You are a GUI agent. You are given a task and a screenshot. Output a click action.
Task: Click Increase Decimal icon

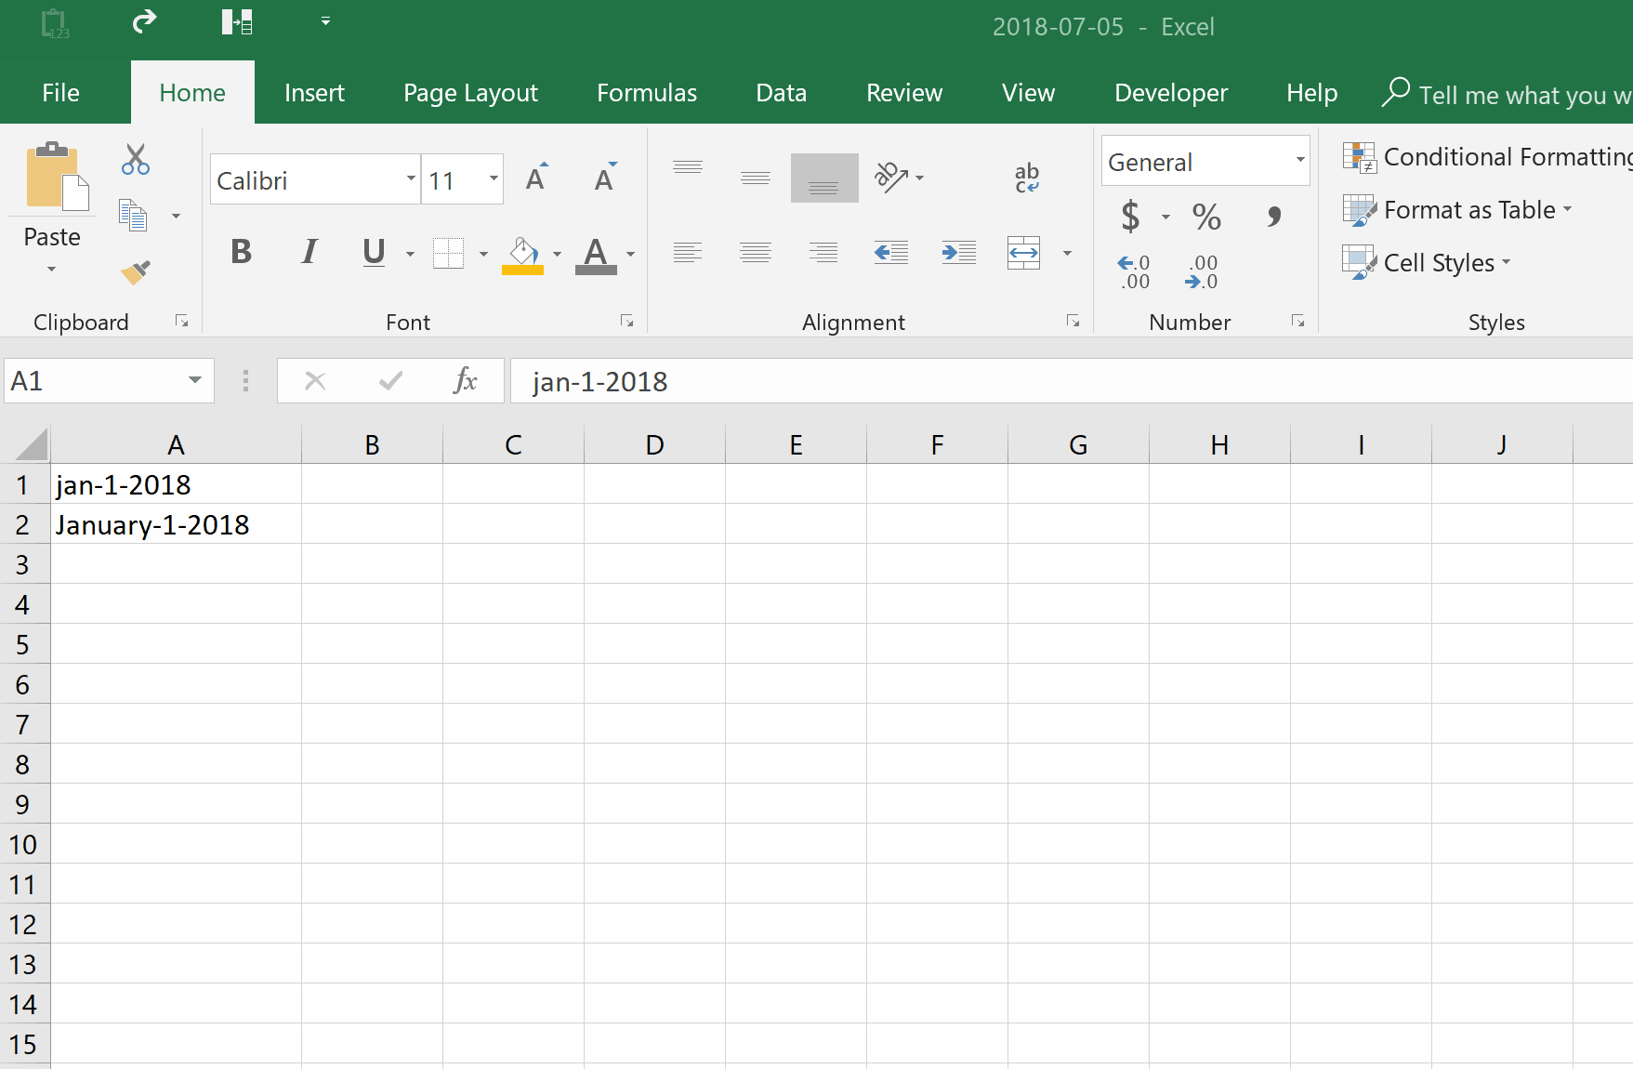pos(1134,272)
